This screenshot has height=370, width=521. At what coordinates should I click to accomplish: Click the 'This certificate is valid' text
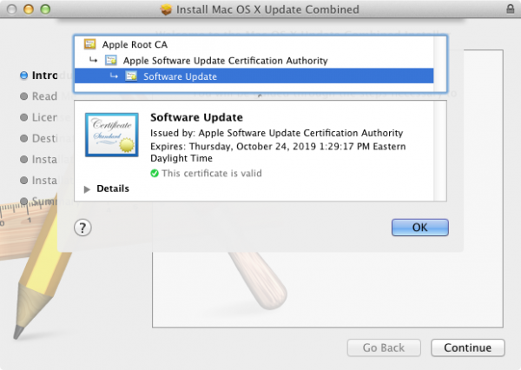212,173
